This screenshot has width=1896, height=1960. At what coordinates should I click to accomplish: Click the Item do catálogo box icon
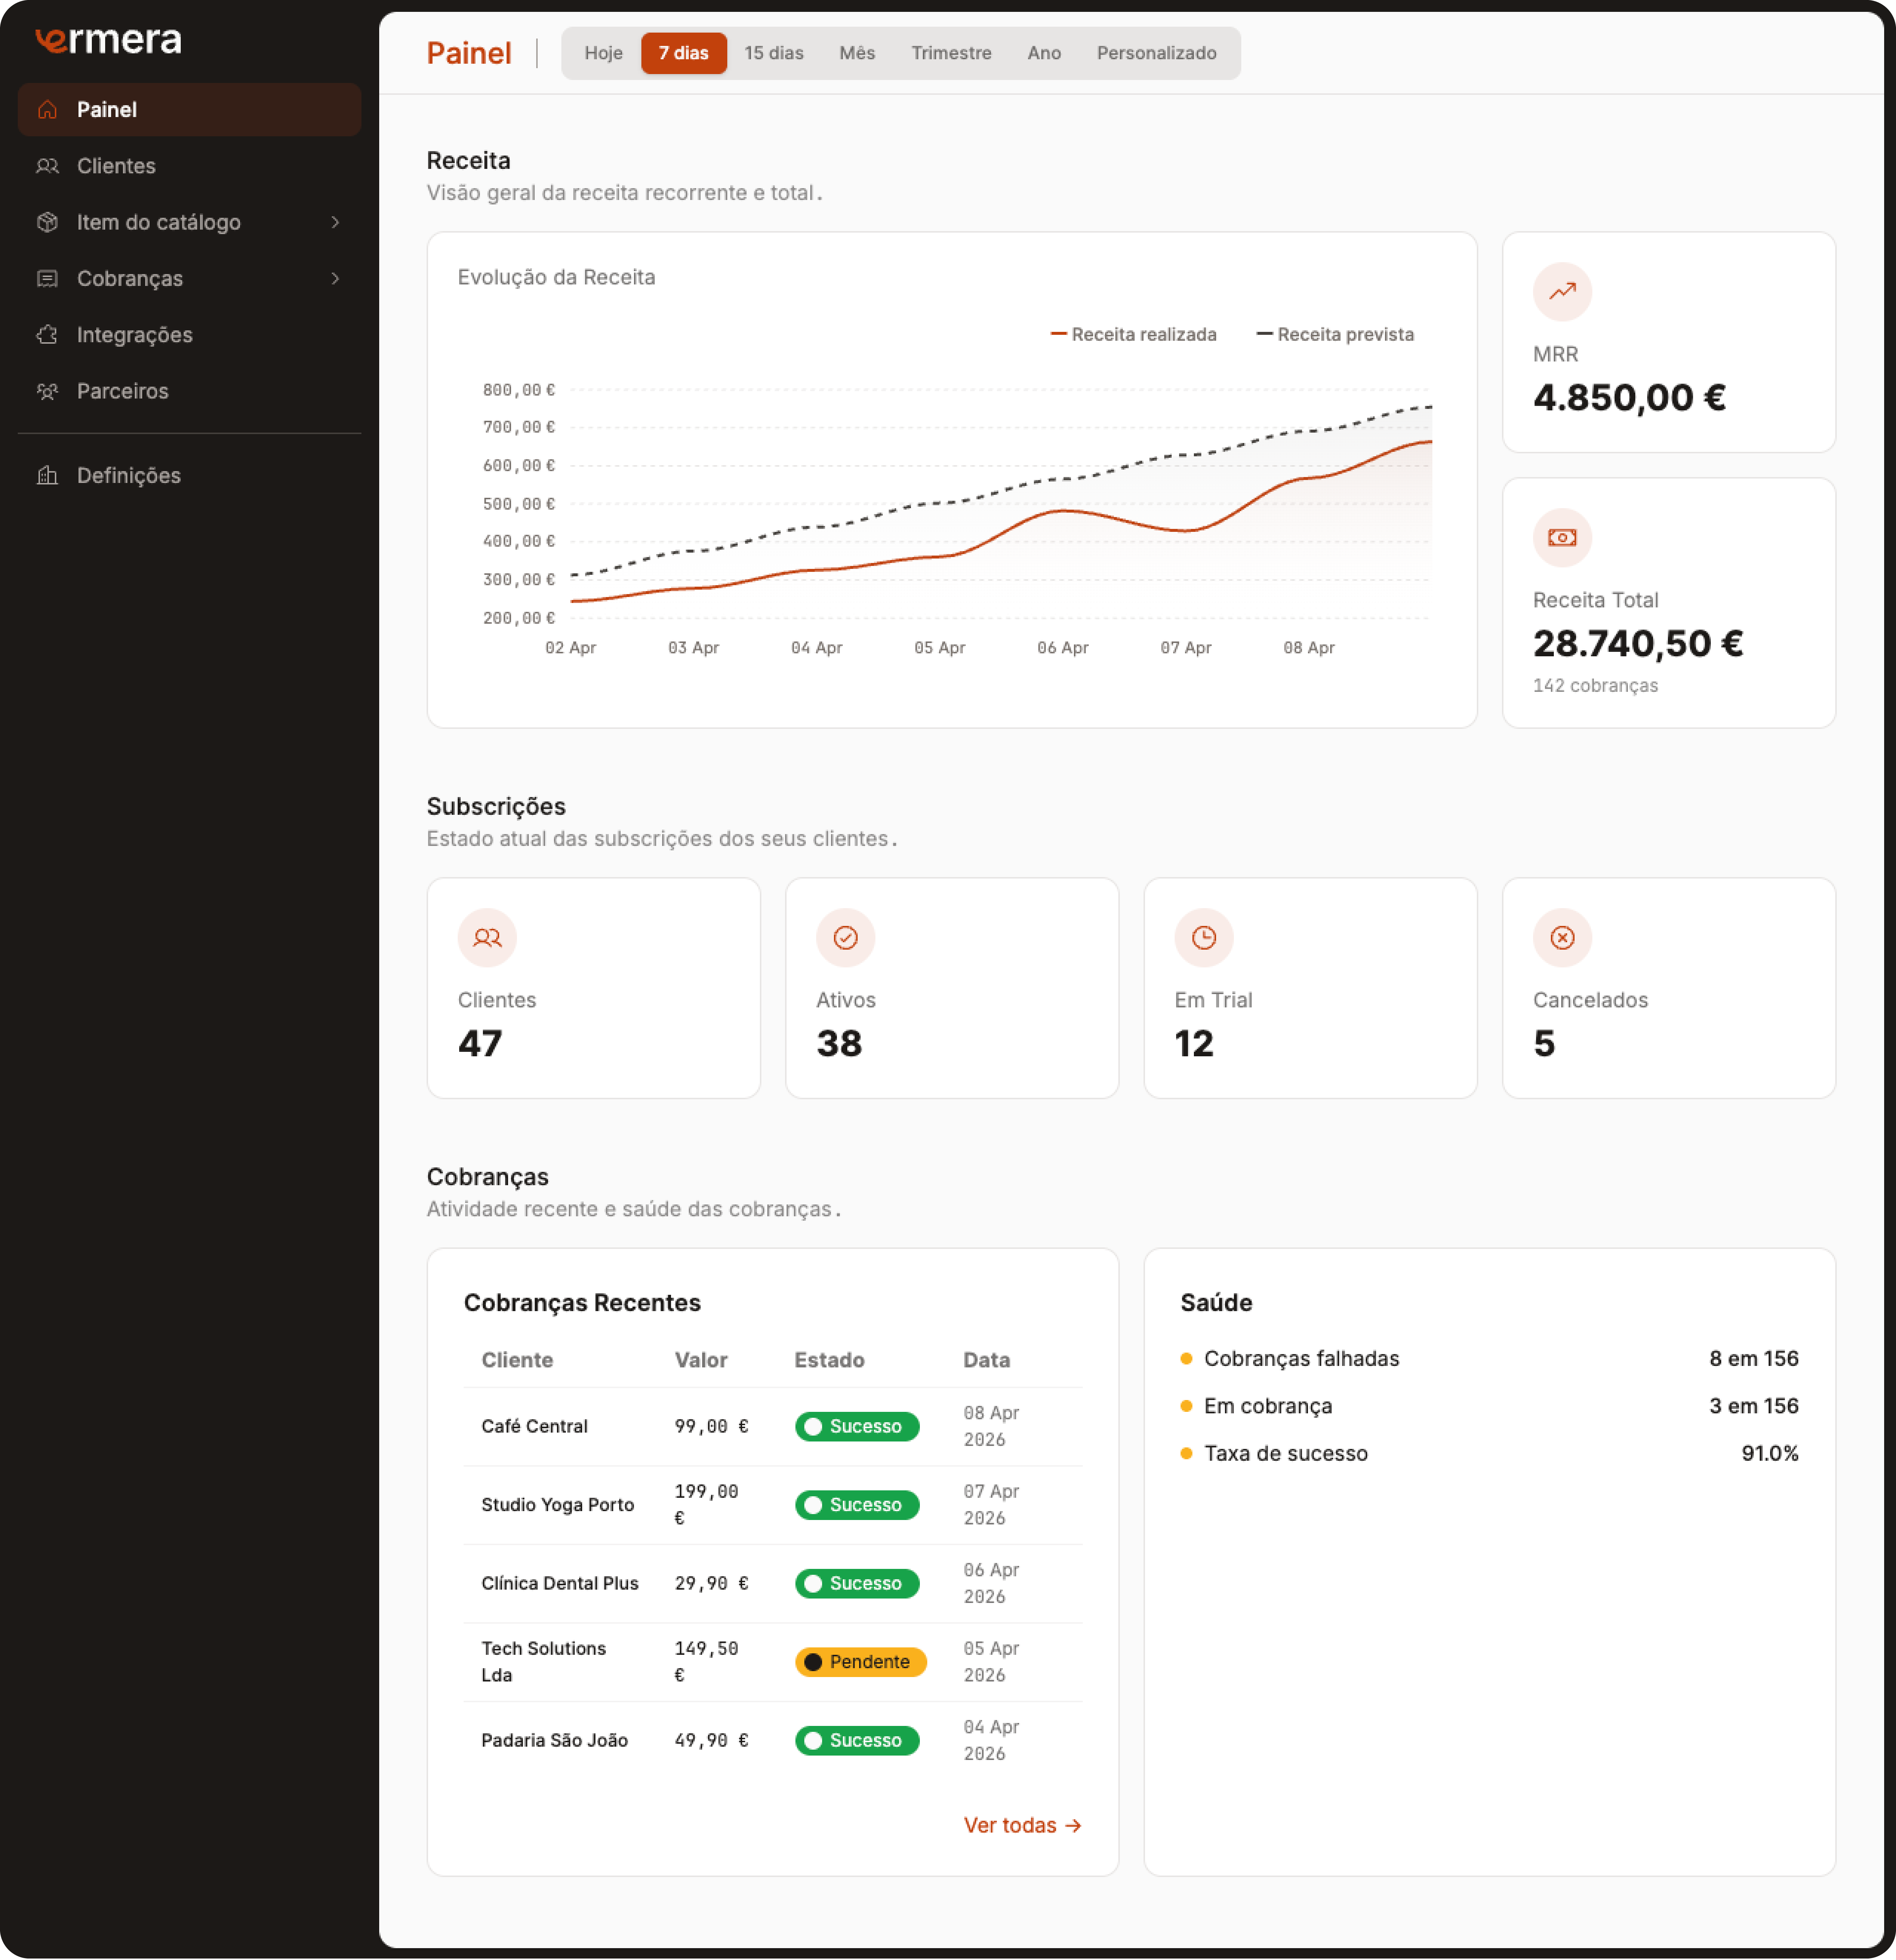click(x=47, y=222)
